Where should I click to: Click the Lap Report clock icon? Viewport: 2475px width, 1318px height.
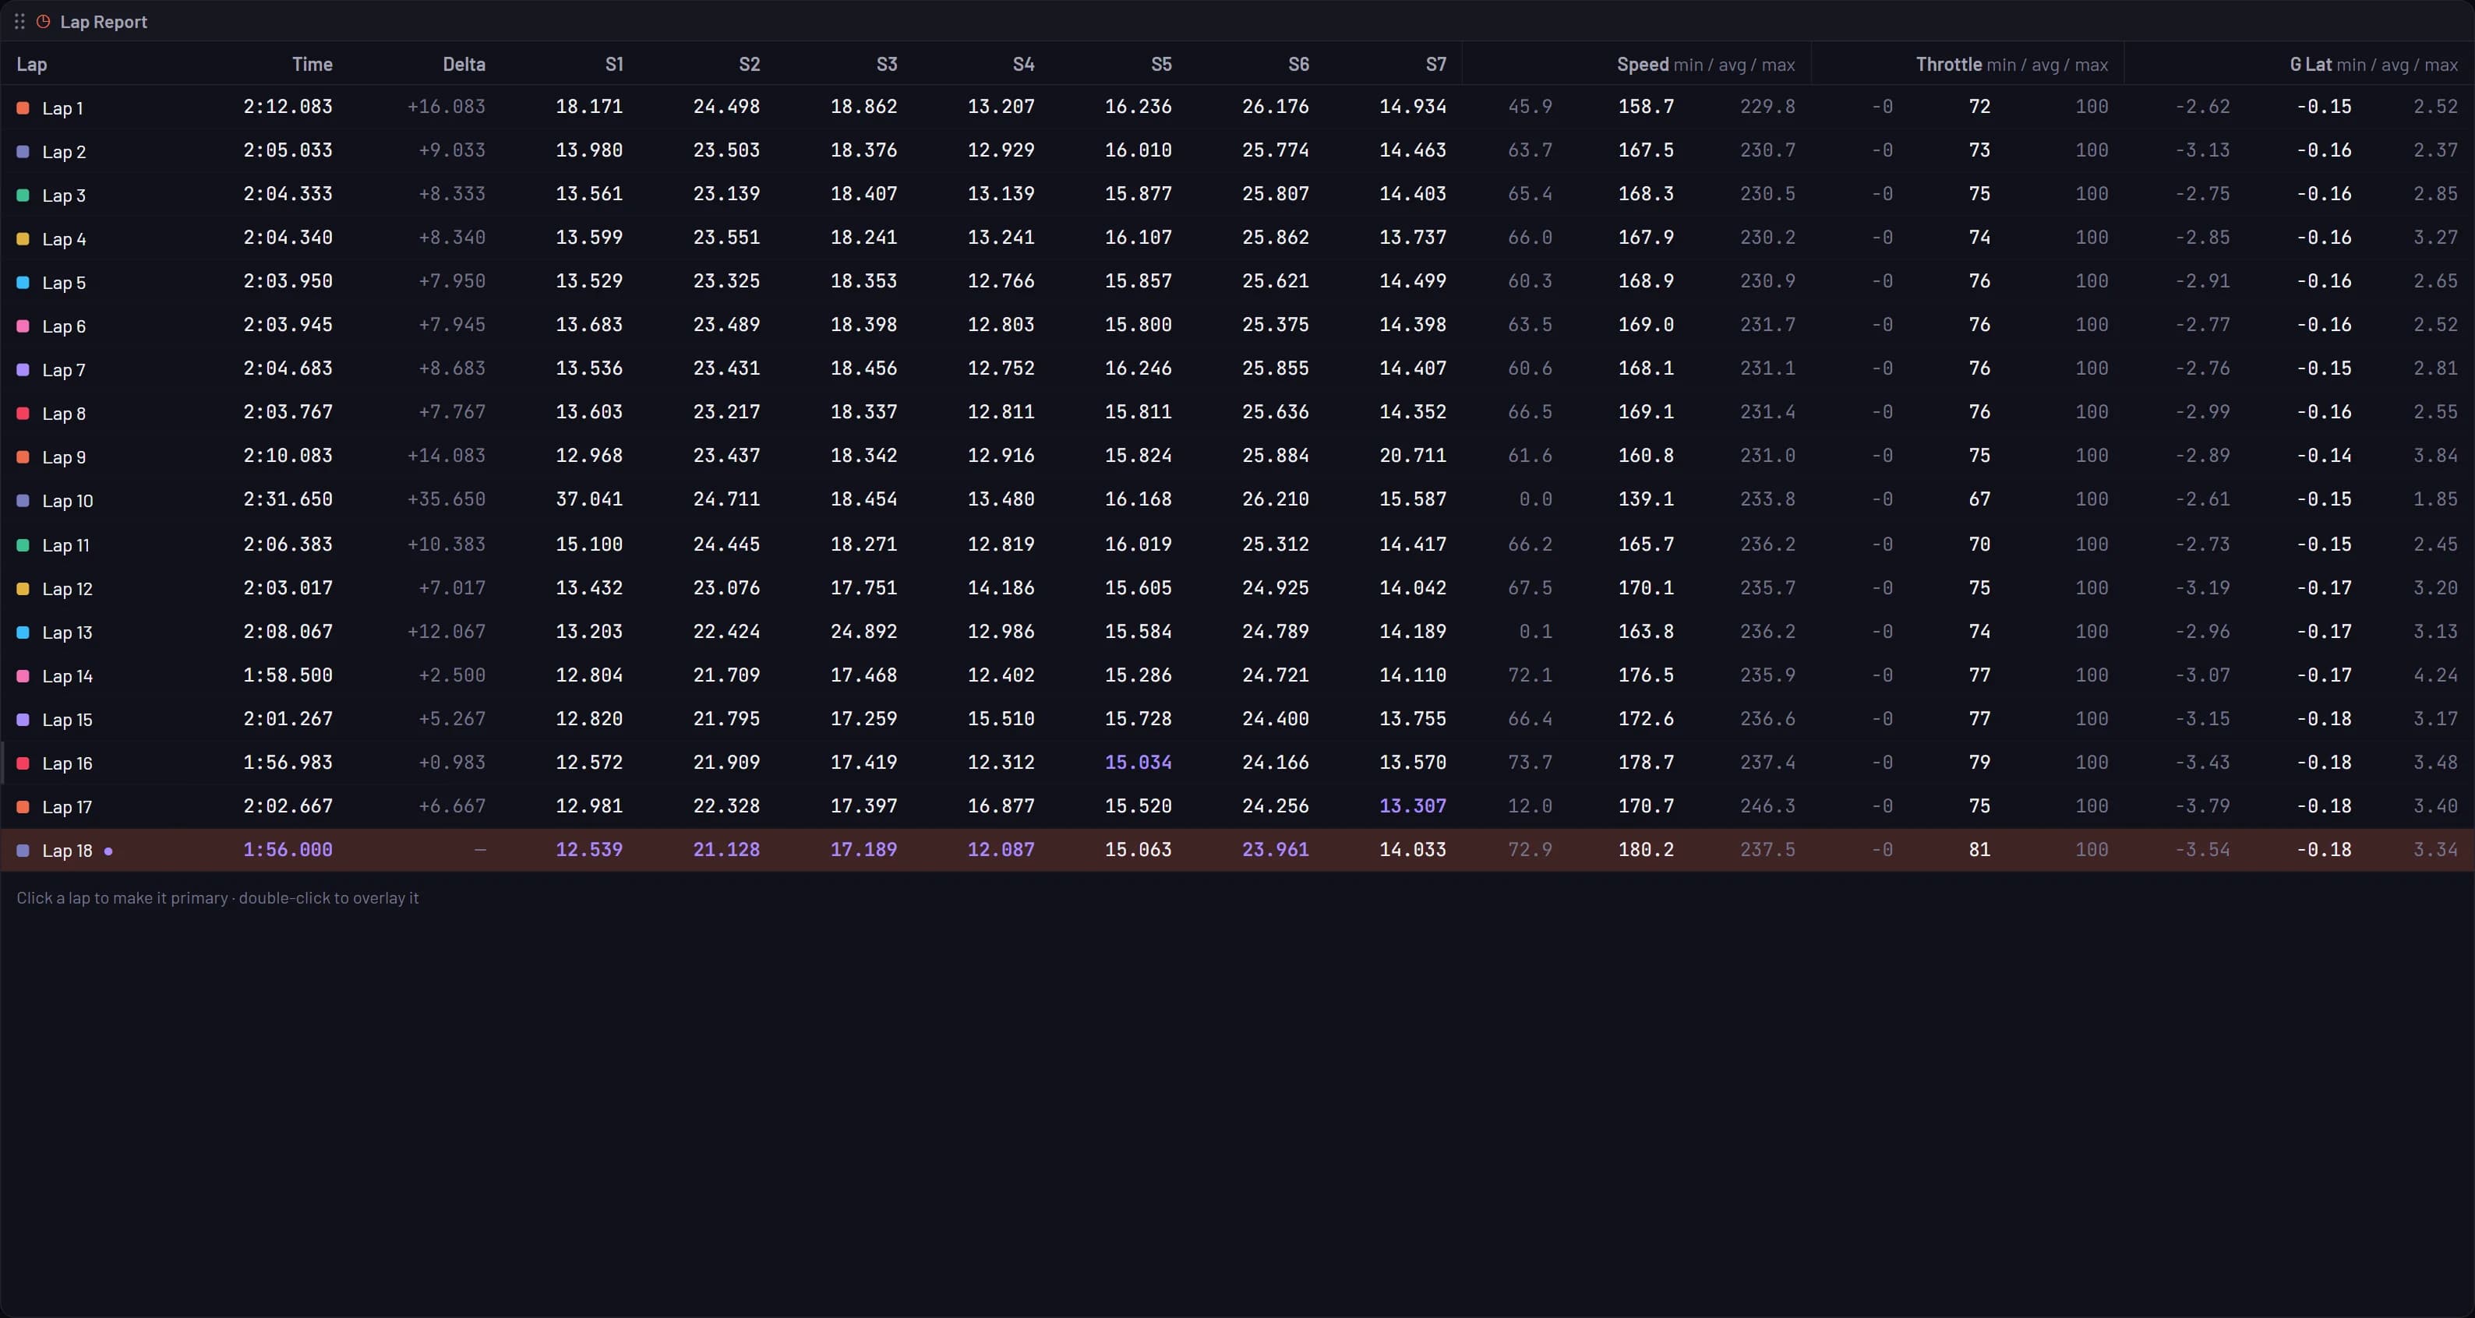click(x=43, y=21)
